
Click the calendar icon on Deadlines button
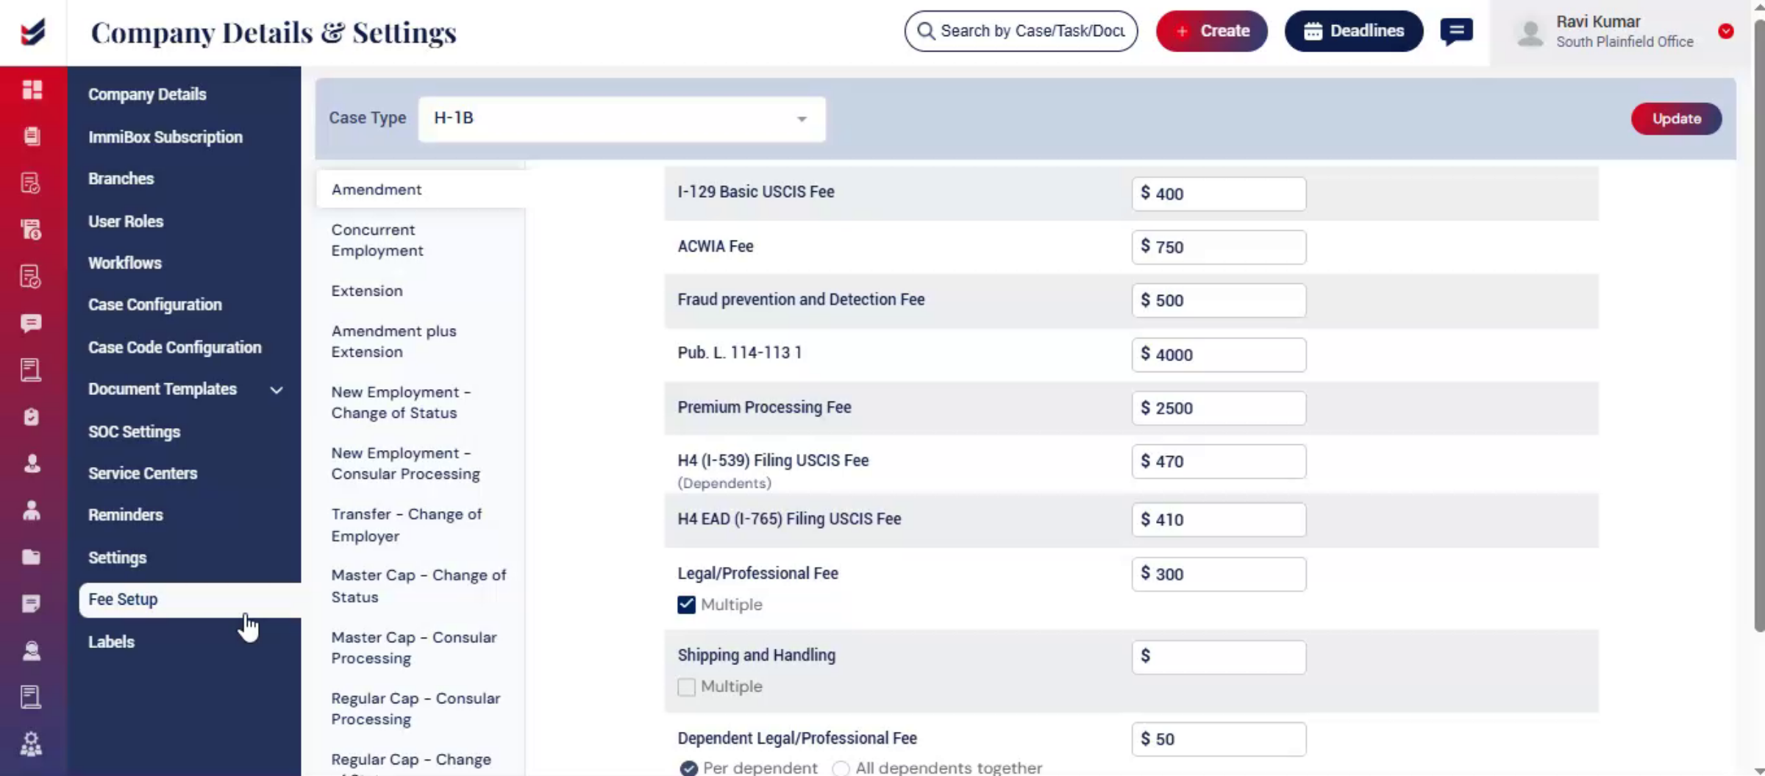click(1313, 31)
